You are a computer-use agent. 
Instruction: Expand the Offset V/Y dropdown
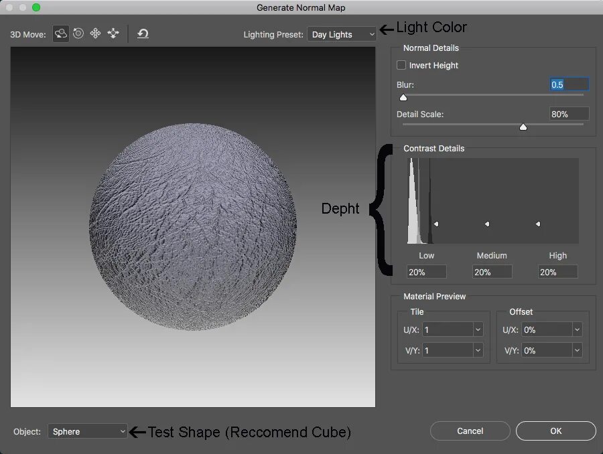[x=577, y=350]
